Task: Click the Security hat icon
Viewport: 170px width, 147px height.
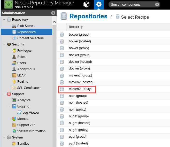Action: click(x=9, y=44)
